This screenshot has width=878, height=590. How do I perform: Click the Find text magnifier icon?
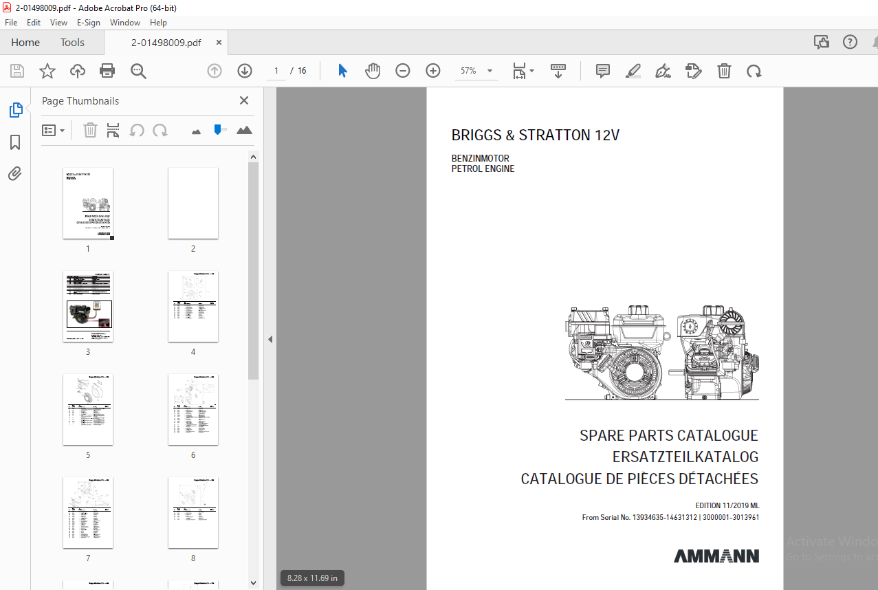pyautogui.click(x=138, y=71)
